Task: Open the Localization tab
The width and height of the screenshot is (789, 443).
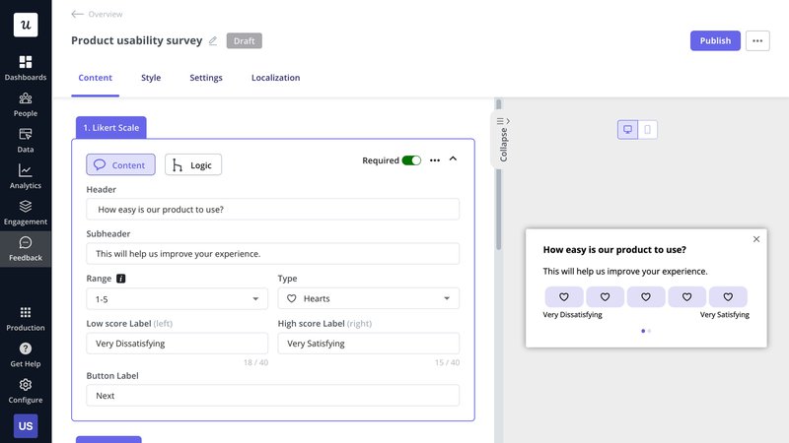Action: point(275,78)
